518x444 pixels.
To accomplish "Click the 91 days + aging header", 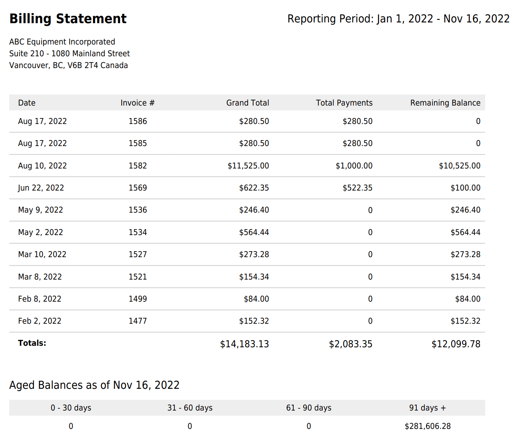I will pyautogui.click(x=427, y=408).
